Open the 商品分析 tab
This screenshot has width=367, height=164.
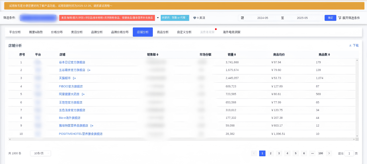[x=163, y=32]
